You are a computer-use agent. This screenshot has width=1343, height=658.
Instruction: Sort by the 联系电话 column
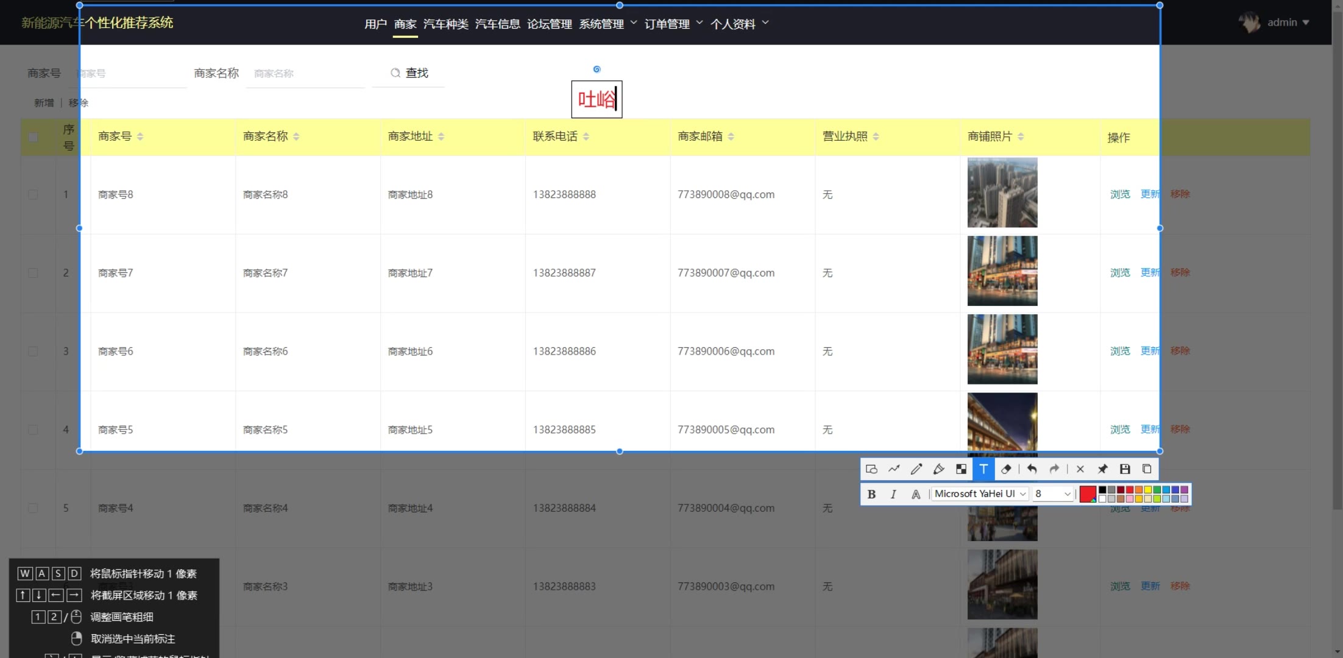tap(586, 136)
